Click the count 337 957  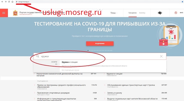(x=164, y=85)
